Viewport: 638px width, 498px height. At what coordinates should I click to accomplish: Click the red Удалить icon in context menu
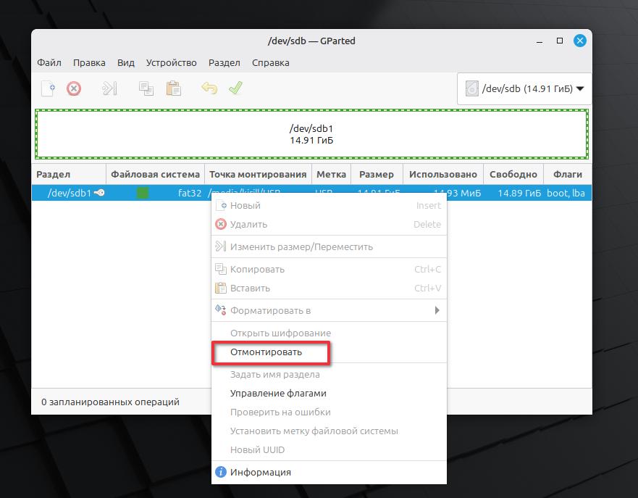[x=221, y=224]
